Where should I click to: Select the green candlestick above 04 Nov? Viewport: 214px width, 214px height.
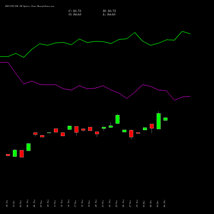(29, 147)
